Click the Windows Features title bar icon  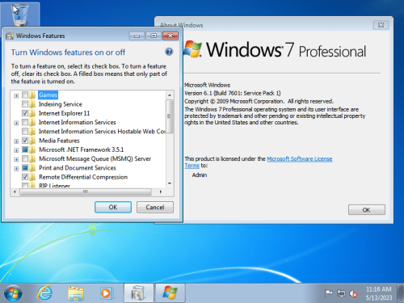pyautogui.click(x=10, y=36)
